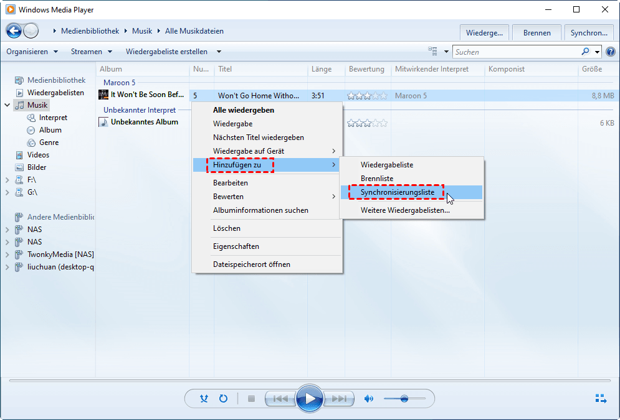Open the Bewerten submenu
Viewport: 620px width, 420px height.
click(267, 197)
